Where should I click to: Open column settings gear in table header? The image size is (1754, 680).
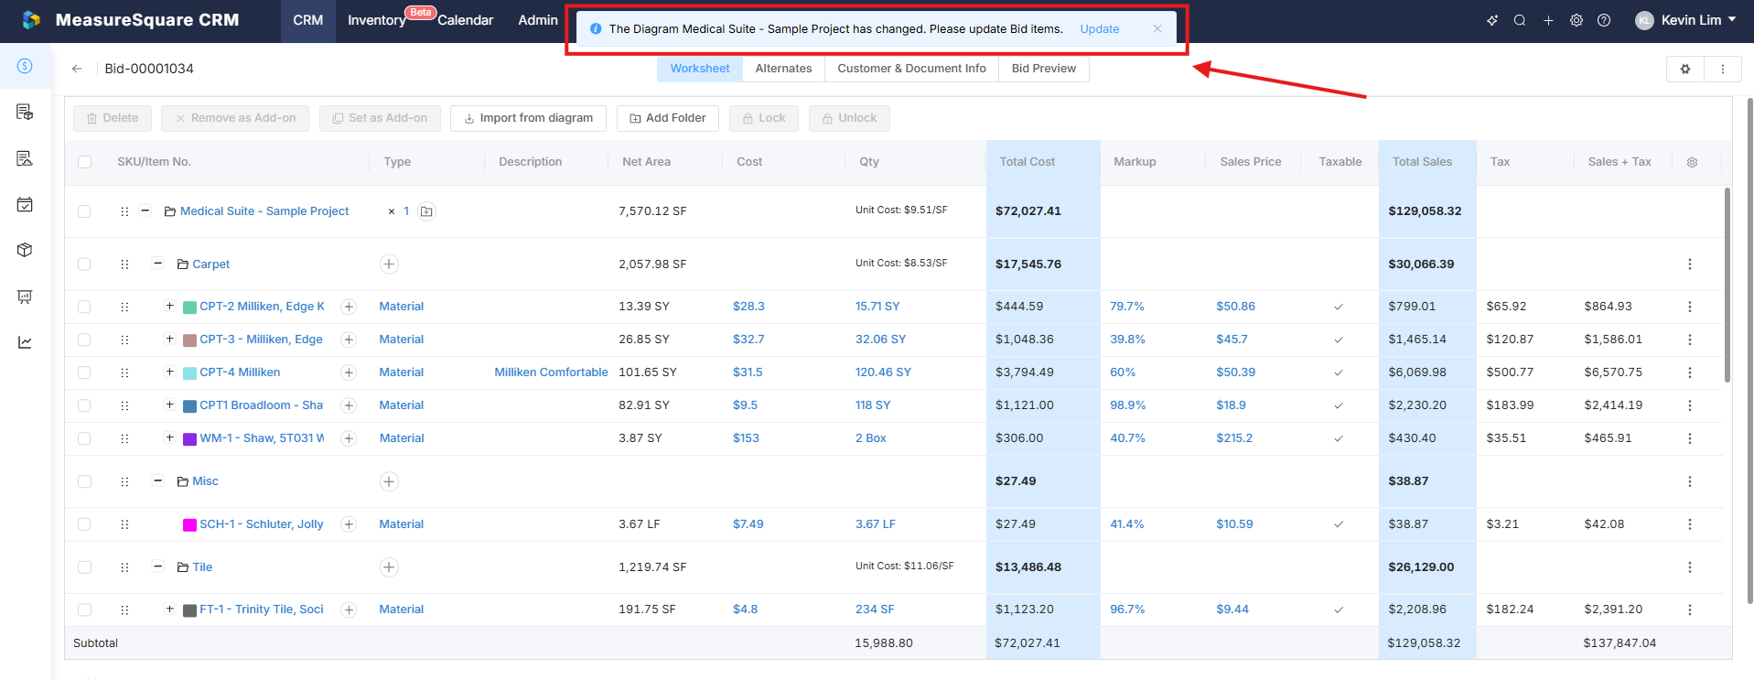[x=1692, y=162]
